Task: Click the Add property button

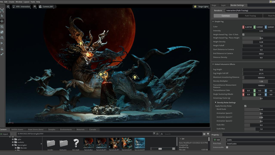Action: 217,140
